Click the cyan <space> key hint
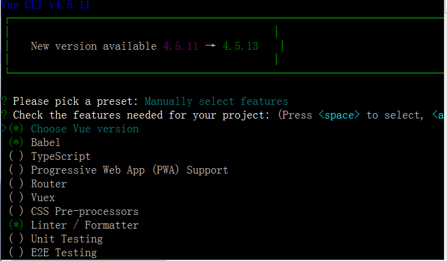The image size is (447, 261). pos(339,115)
